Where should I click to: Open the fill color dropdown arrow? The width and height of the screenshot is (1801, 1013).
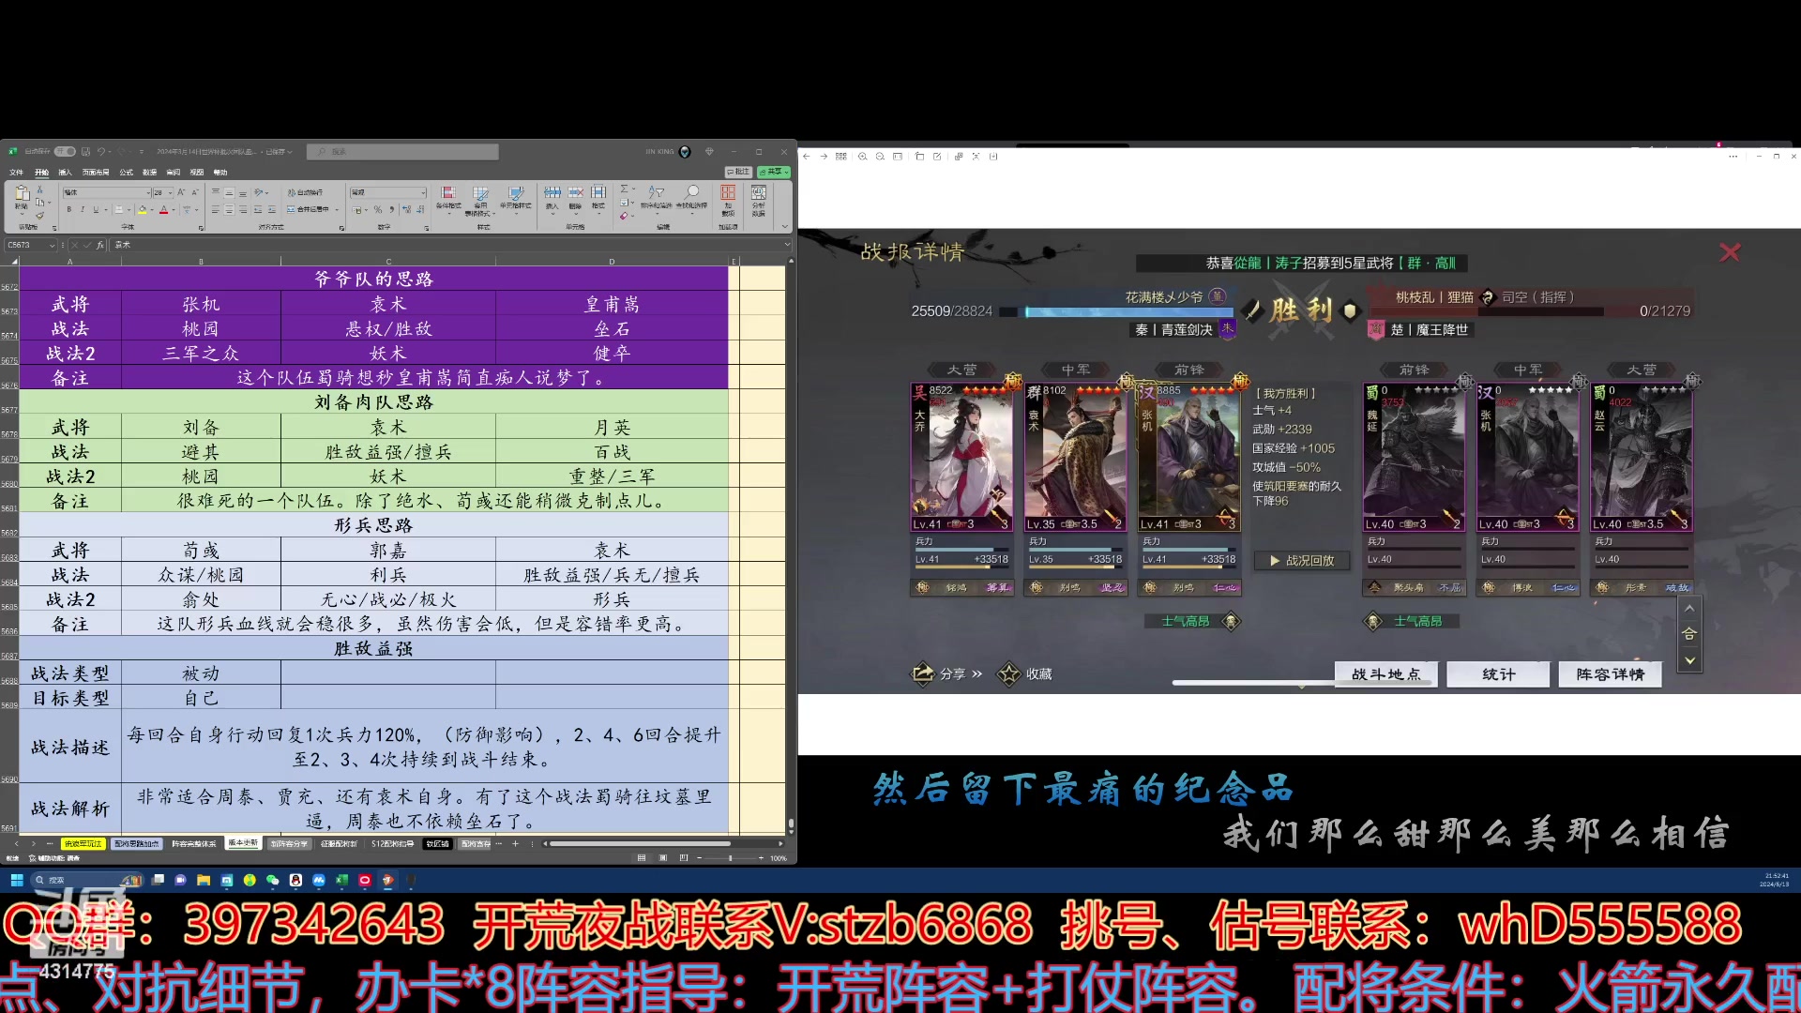[x=152, y=209]
